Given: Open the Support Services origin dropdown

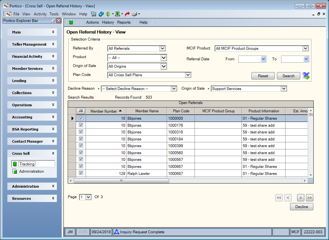Looking at the screenshot, I should [x=284, y=89].
